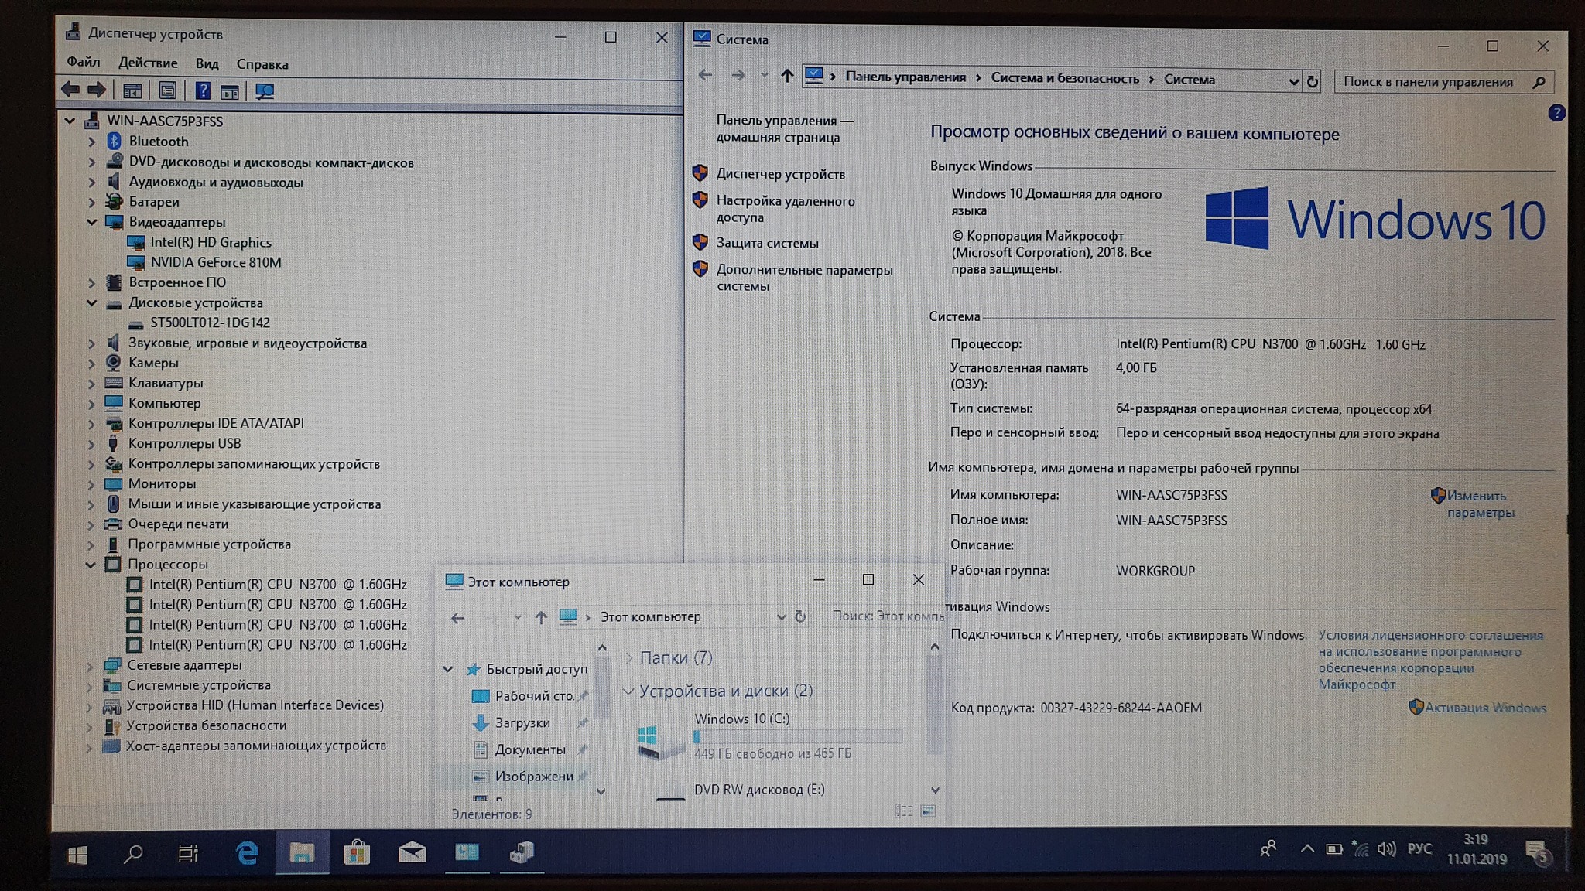The height and width of the screenshot is (891, 1585).
Task: Collapse Устройства и диски (2) group
Action: [628, 691]
